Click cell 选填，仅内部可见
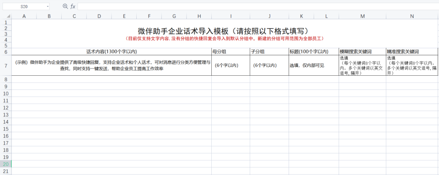Viewport: 439px width, 175px height. (314, 65)
